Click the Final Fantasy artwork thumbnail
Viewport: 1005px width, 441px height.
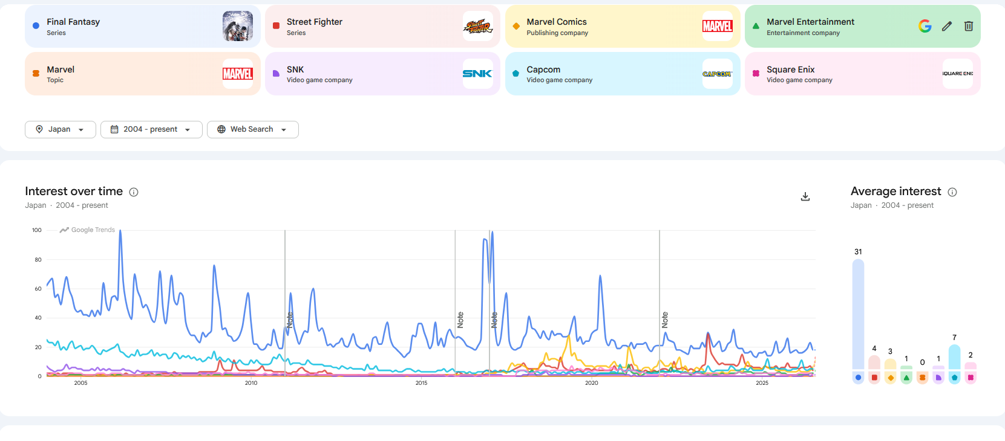[238, 26]
